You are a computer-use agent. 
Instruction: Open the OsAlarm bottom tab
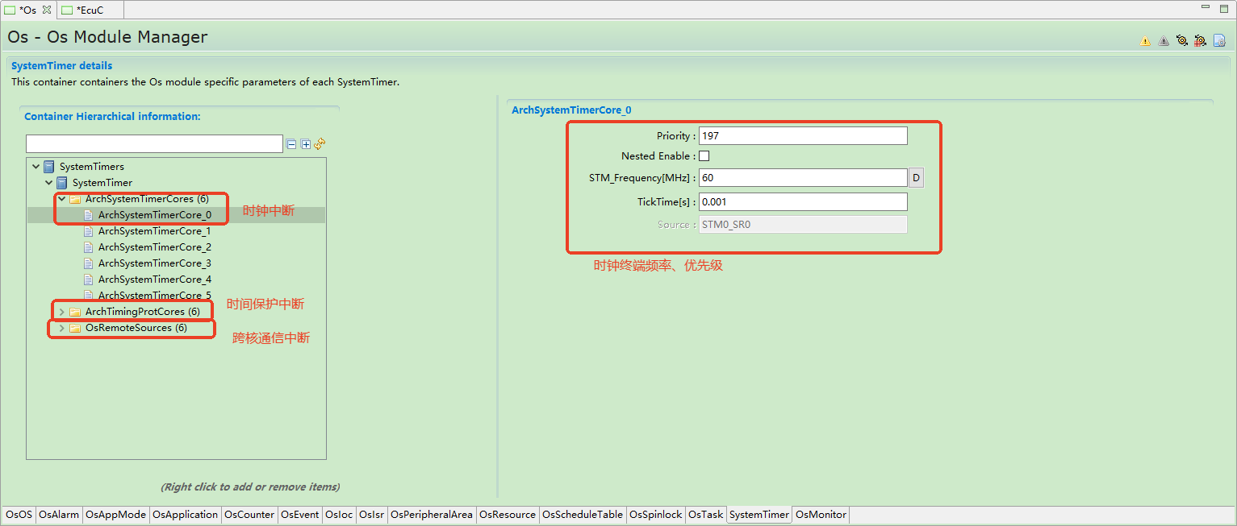(x=59, y=515)
